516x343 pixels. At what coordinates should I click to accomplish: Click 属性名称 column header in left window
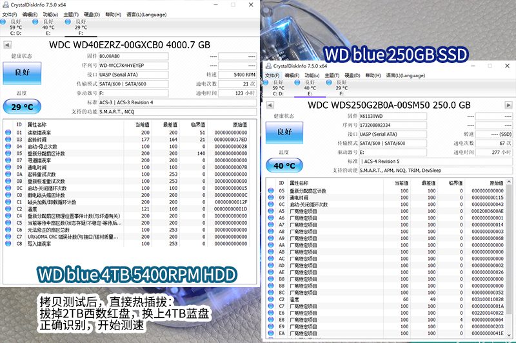[37, 125]
